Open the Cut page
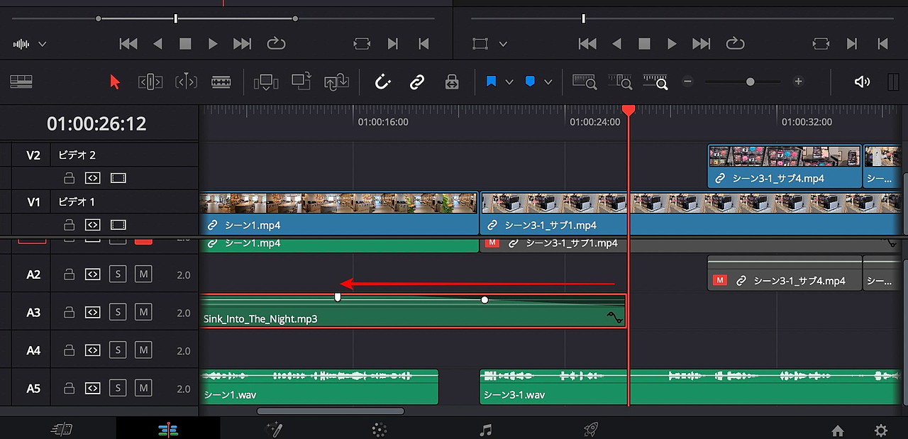908x439 pixels. tap(62, 429)
